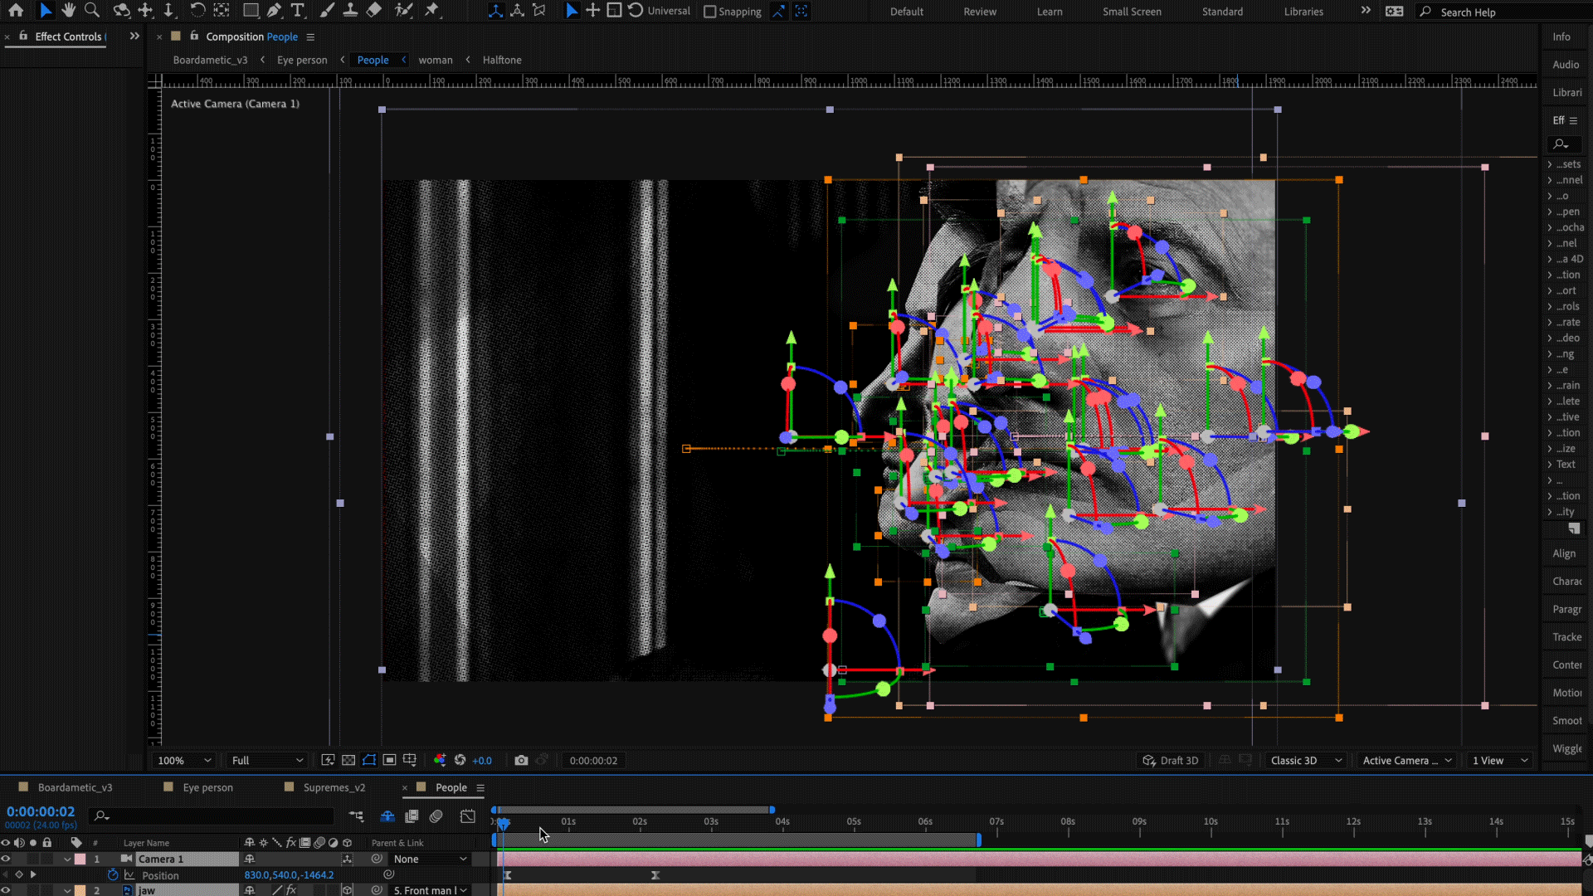This screenshot has height=896, width=1593.
Task: Select the Hand tool
Action: tap(69, 11)
